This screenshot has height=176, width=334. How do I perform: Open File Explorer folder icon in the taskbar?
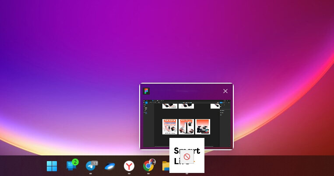coord(166,166)
